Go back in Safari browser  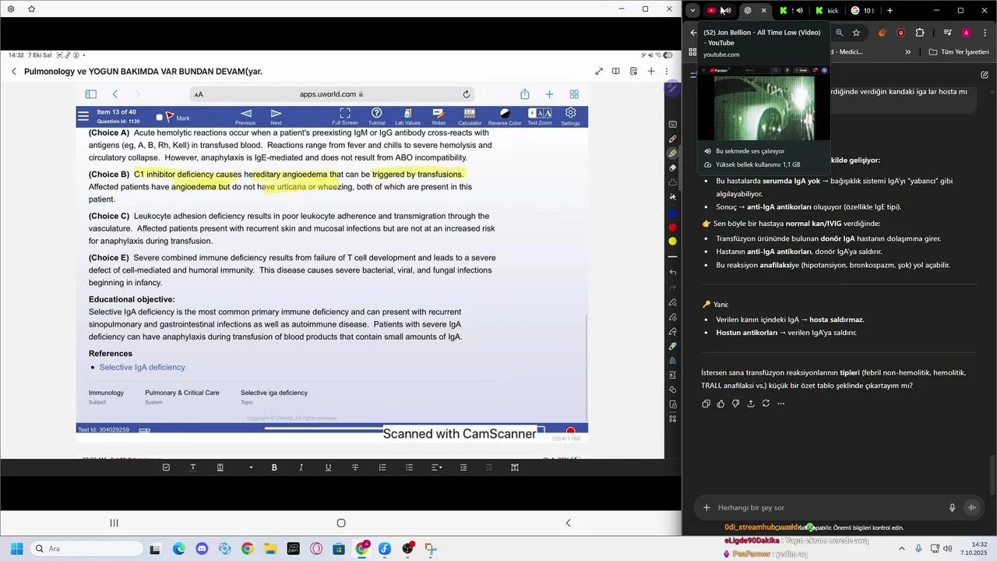[115, 94]
